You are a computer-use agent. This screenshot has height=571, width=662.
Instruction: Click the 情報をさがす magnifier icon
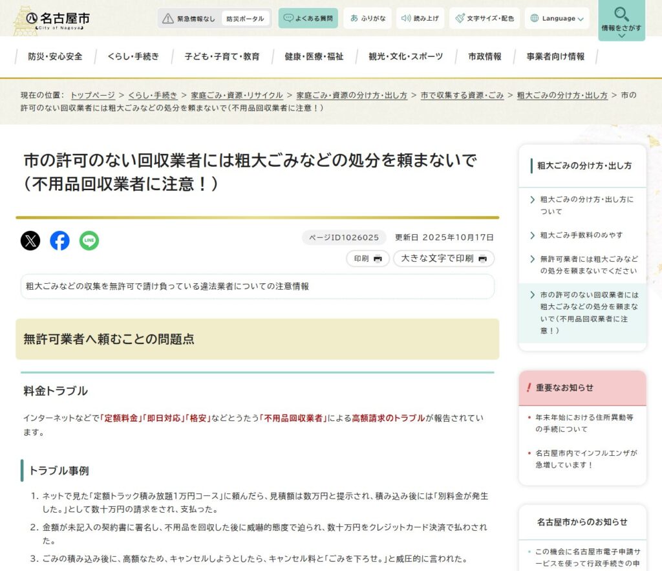click(620, 14)
